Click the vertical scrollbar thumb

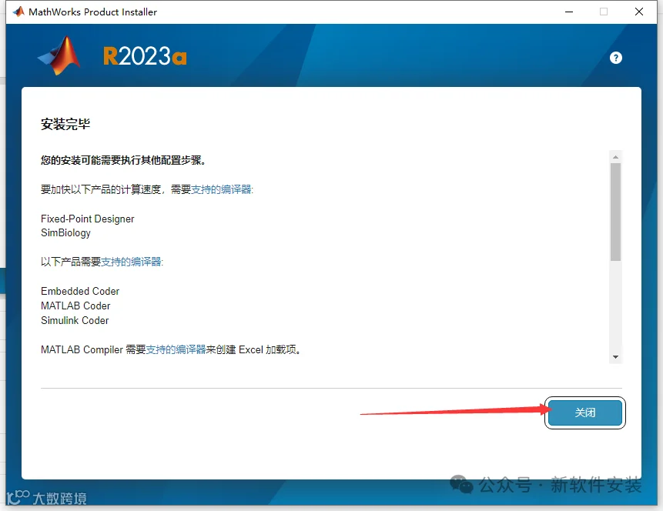pos(616,212)
